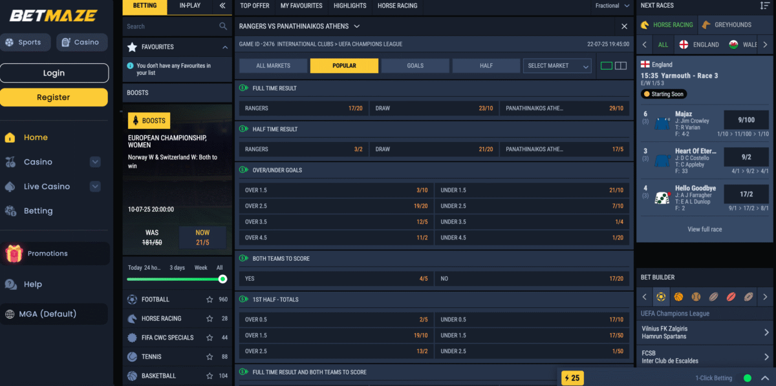Click cash-out icon beside Both Teams To Score

pyautogui.click(x=244, y=258)
